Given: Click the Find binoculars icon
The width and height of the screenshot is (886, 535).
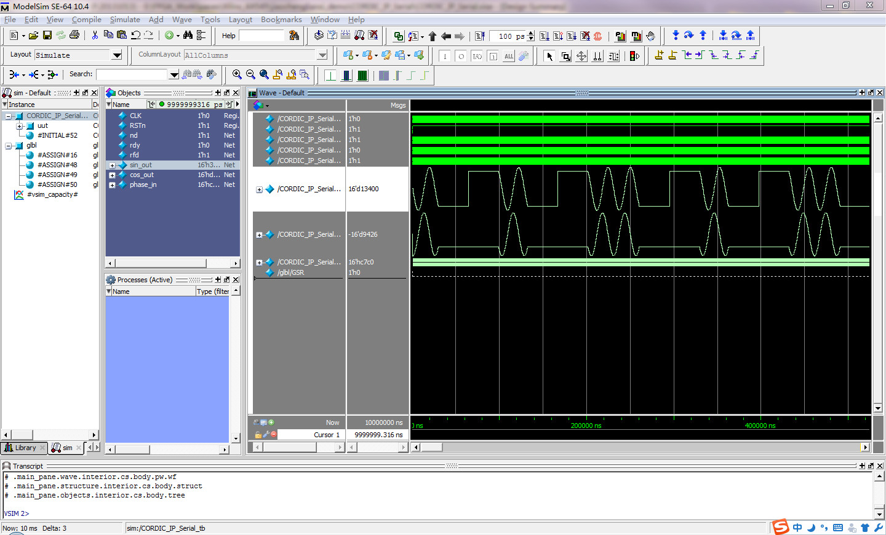Looking at the screenshot, I should coord(188,36).
